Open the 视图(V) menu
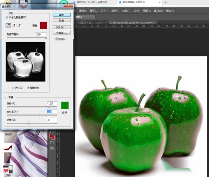 pos(147,11)
